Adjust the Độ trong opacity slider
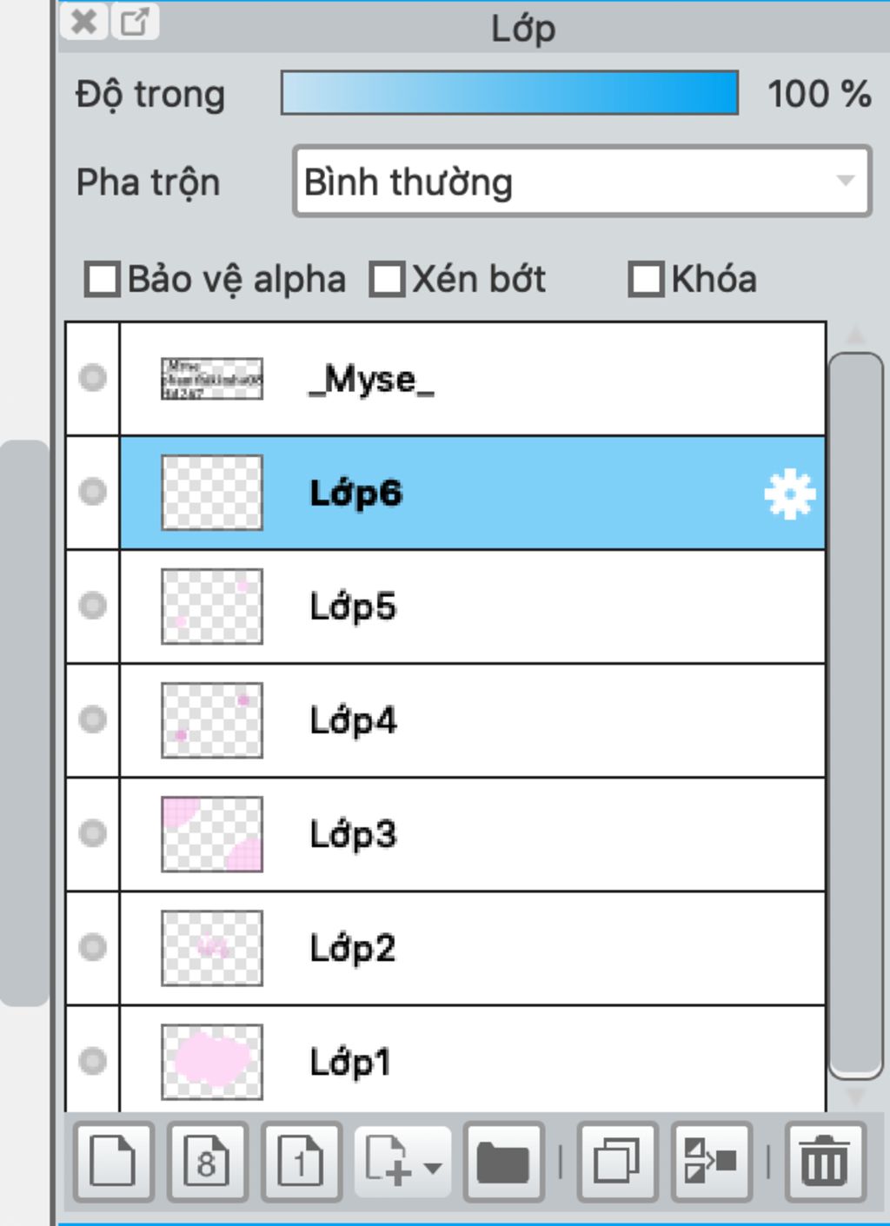The height and width of the screenshot is (1226, 890). pos(509,93)
